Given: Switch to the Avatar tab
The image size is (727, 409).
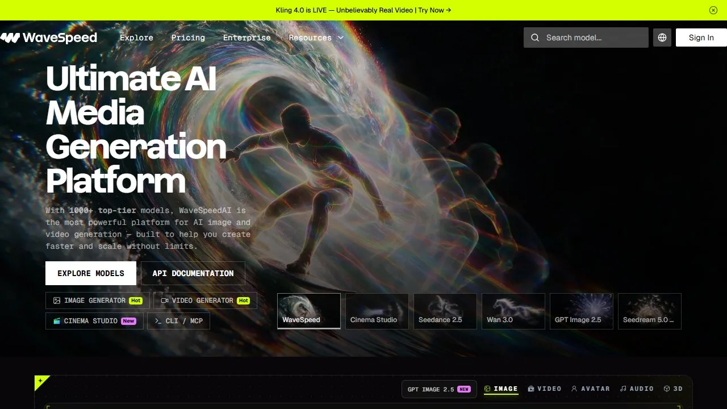Looking at the screenshot, I should (591, 389).
